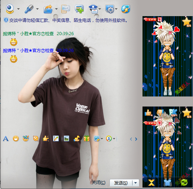The height and width of the screenshot is (189, 193).
Task: Click the 关闭(C) close chat button
Action: click(98, 183)
